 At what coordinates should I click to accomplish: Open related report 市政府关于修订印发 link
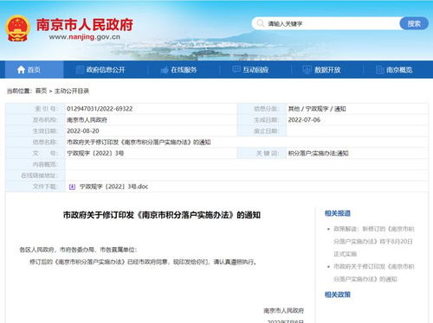pos(374,273)
